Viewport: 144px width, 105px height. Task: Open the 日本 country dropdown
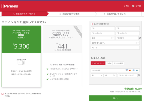(x=103, y=38)
